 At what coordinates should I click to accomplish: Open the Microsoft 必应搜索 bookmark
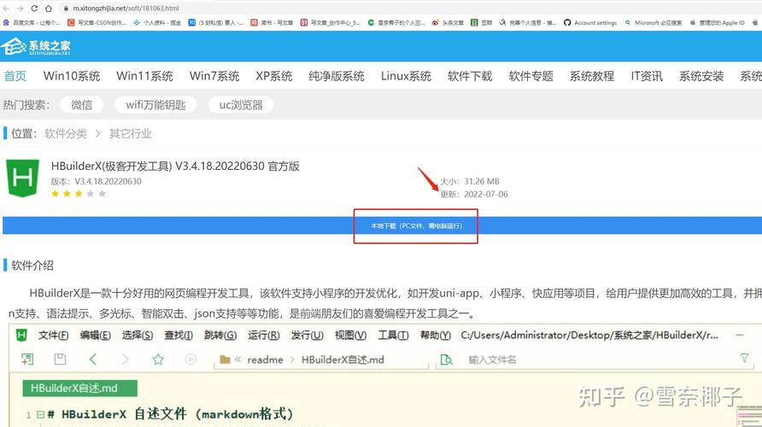654,23
